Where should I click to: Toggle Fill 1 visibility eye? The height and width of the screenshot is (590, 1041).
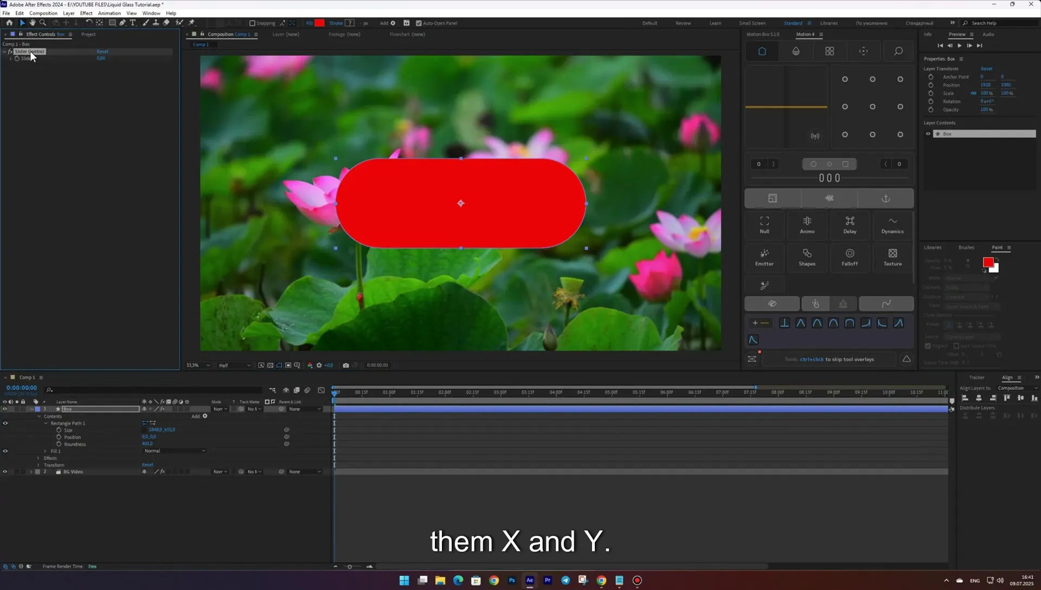[5, 451]
